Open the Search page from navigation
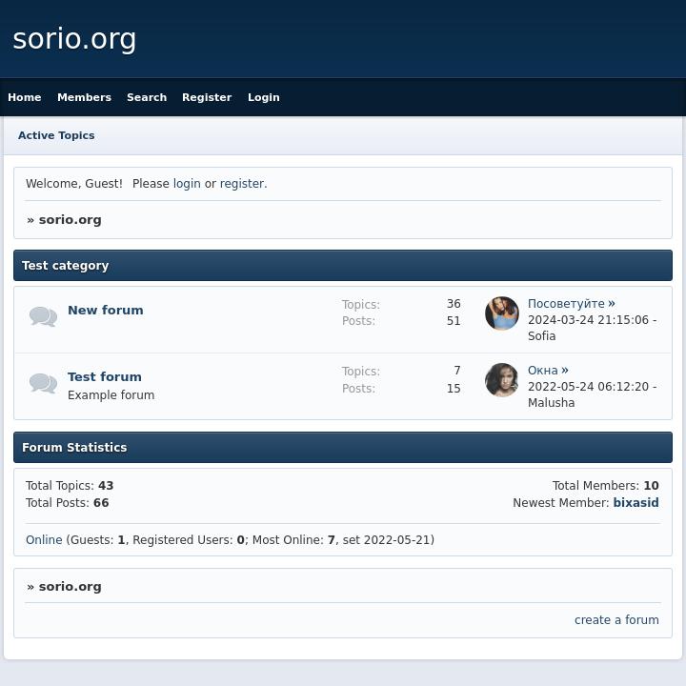 tap(147, 97)
